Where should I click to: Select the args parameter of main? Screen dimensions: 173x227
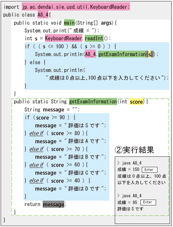point(106,23)
